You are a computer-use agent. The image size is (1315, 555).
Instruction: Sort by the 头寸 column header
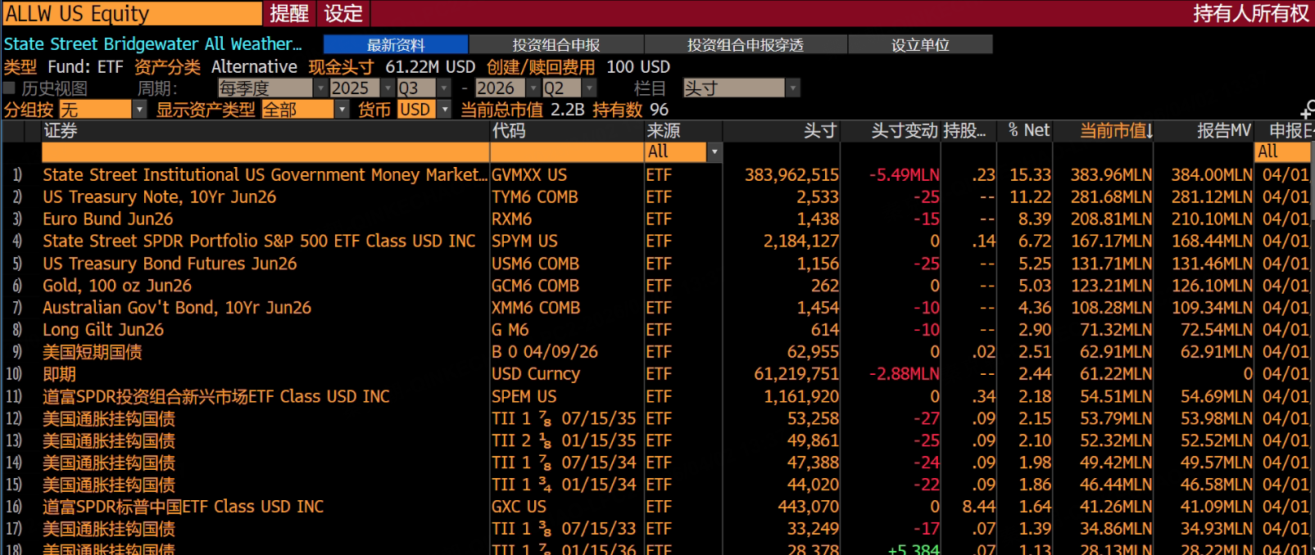(819, 131)
